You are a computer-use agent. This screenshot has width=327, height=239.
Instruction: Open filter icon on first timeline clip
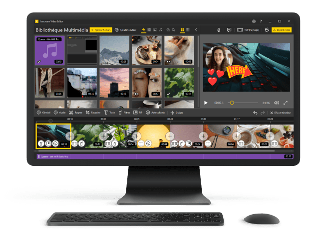point(41,143)
